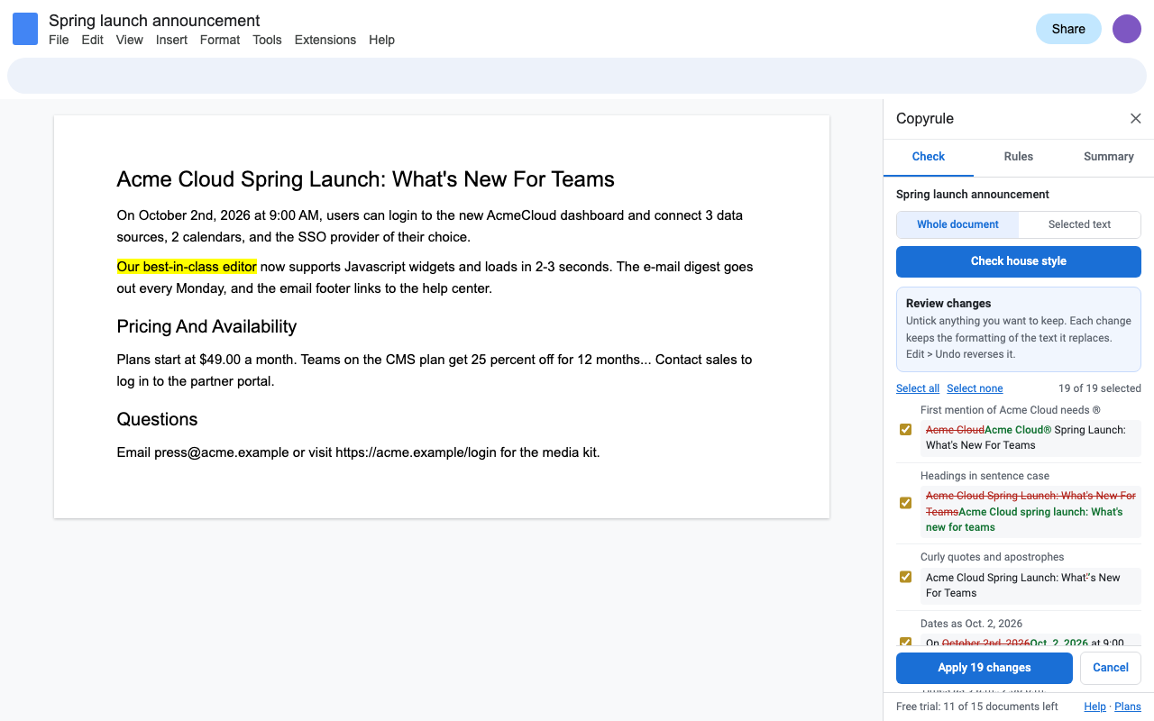This screenshot has height=721, width=1154.
Task: Click the Share button
Action: coord(1068,29)
